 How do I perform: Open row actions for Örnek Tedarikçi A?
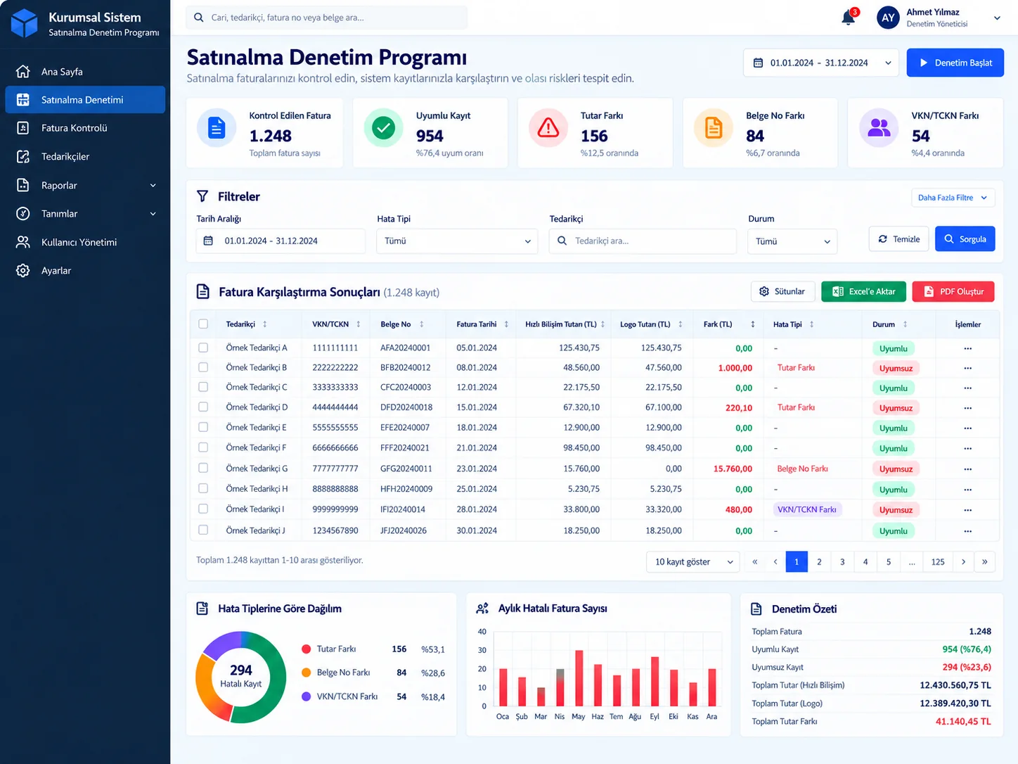968,348
